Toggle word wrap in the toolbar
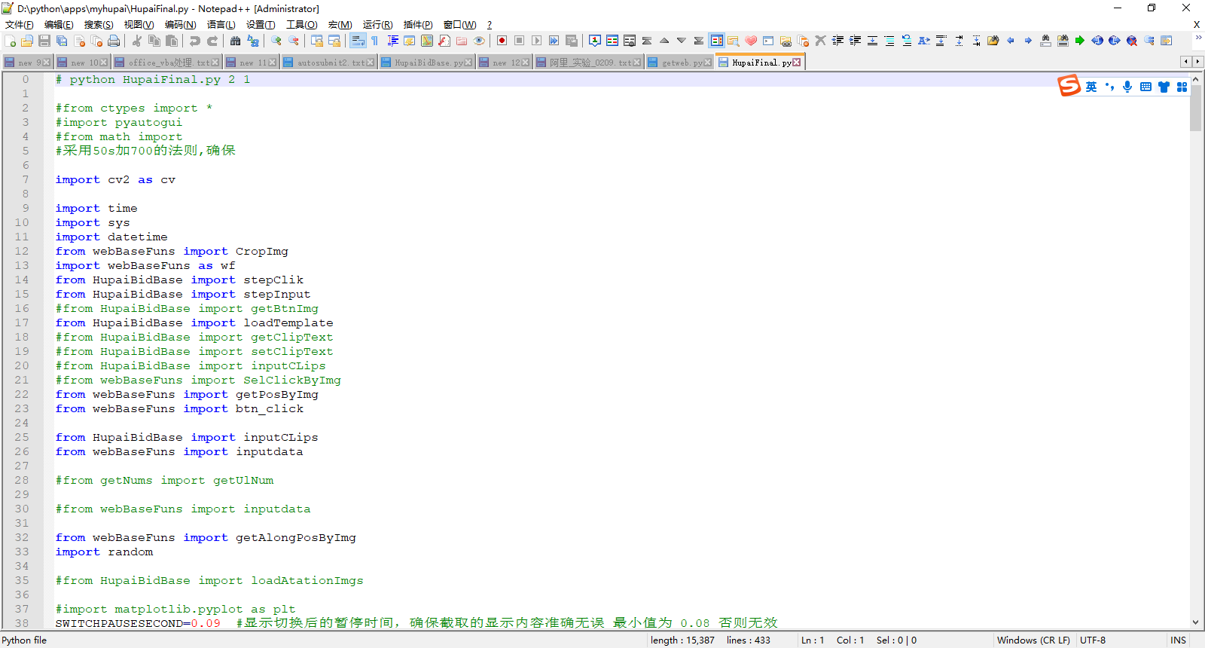 [x=358, y=41]
